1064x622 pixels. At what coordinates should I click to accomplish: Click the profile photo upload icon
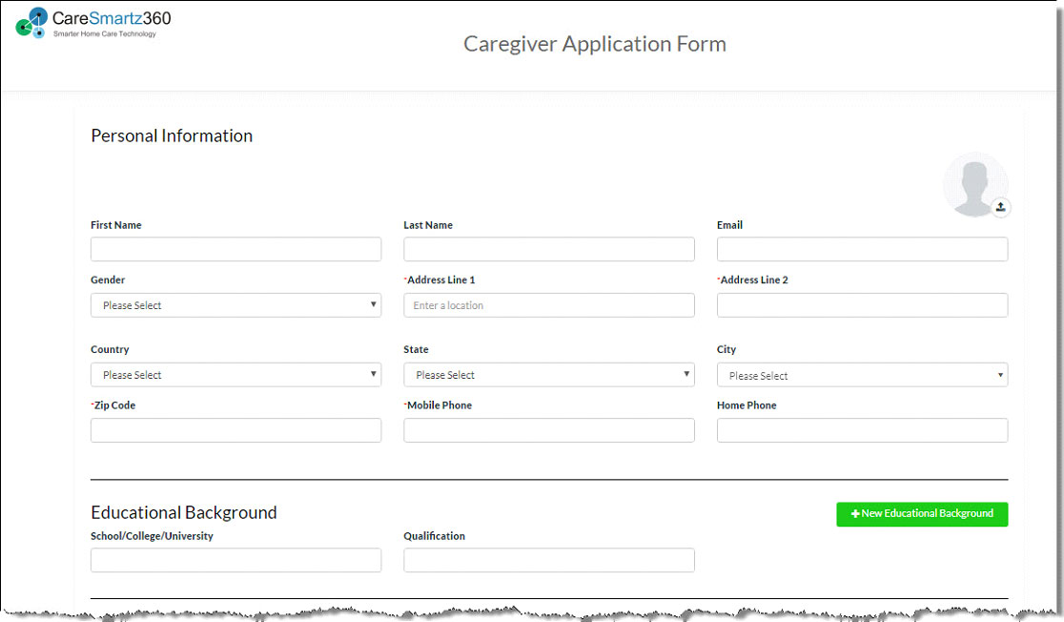(x=1000, y=207)
